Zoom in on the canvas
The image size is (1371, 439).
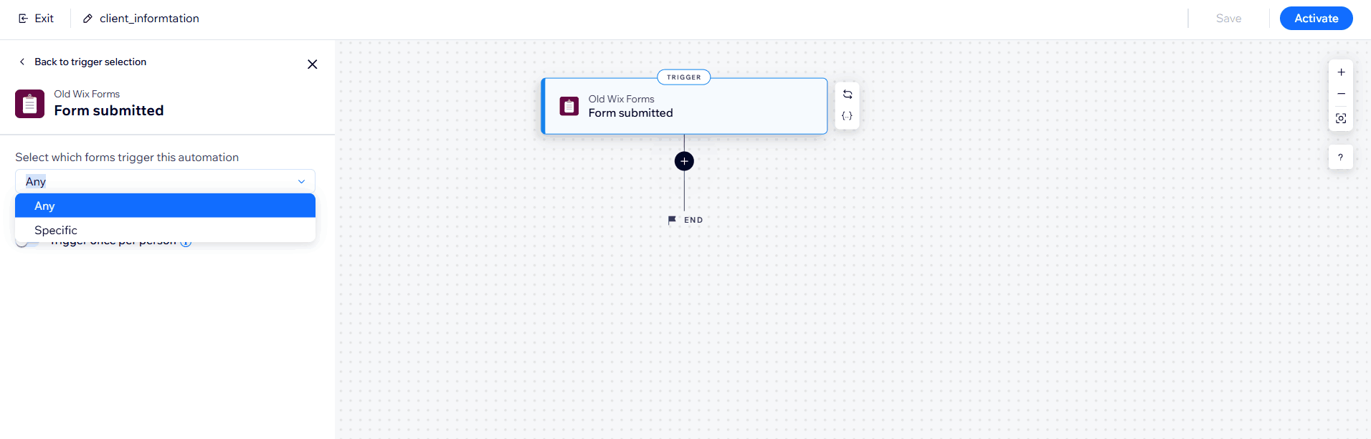(1341, 72)
